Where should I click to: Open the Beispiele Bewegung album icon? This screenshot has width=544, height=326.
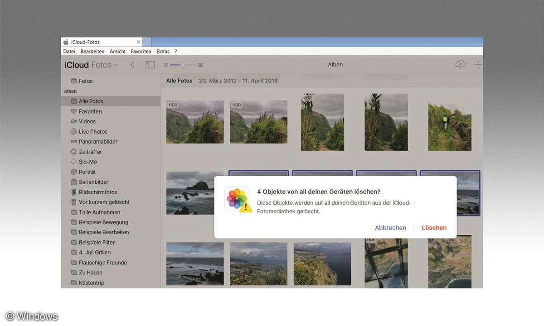[73, 222]
